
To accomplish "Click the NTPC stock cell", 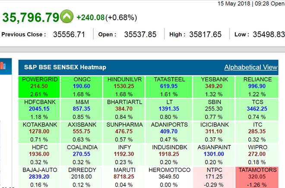I will 213,176.
